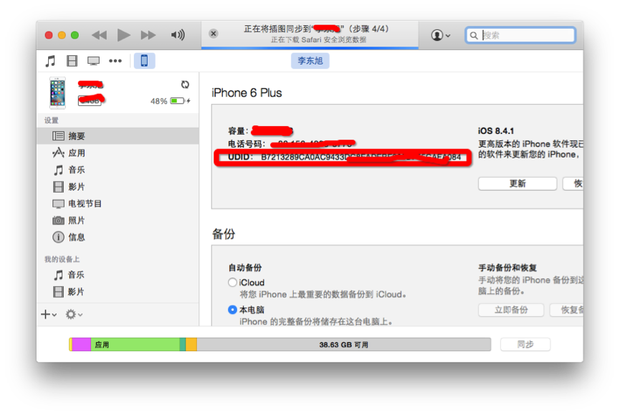The width and height of the screenshot is (620, 415).
Task: Select 音乐 under 我的设备上
Action: click(118, 275)
